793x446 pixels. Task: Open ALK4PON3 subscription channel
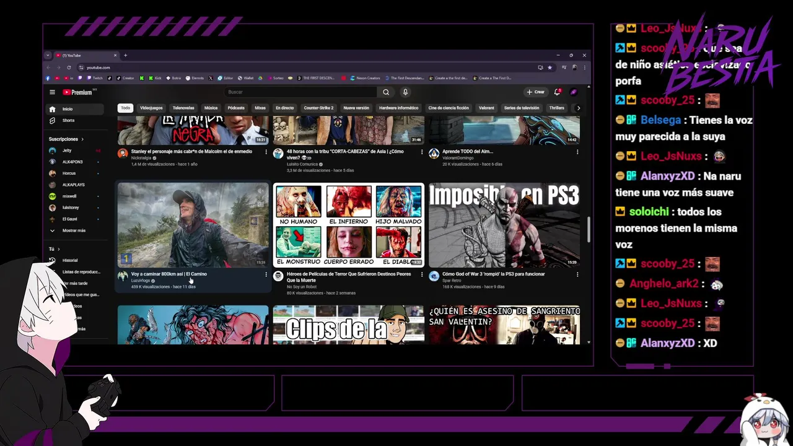coord(76,162)
